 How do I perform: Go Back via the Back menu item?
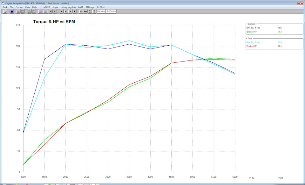coord(5,7)
